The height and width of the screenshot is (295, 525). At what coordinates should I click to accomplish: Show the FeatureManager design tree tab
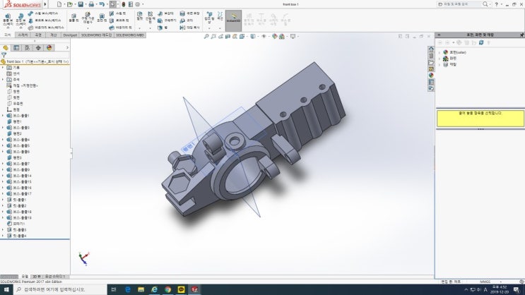coord(6,48)
